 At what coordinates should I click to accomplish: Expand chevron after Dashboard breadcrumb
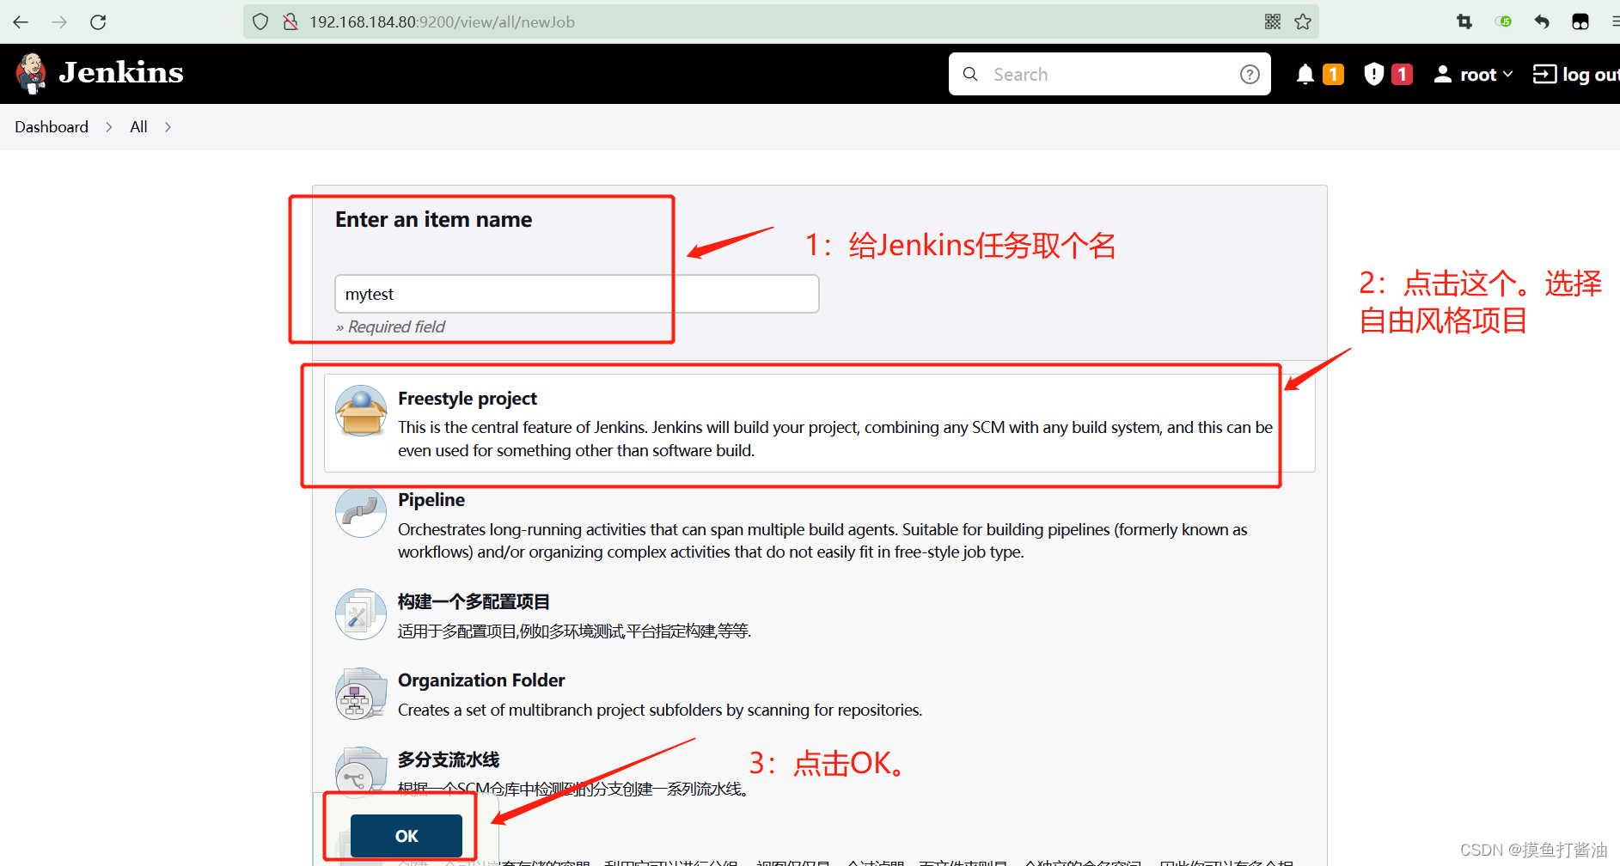[x=109, y=127]
